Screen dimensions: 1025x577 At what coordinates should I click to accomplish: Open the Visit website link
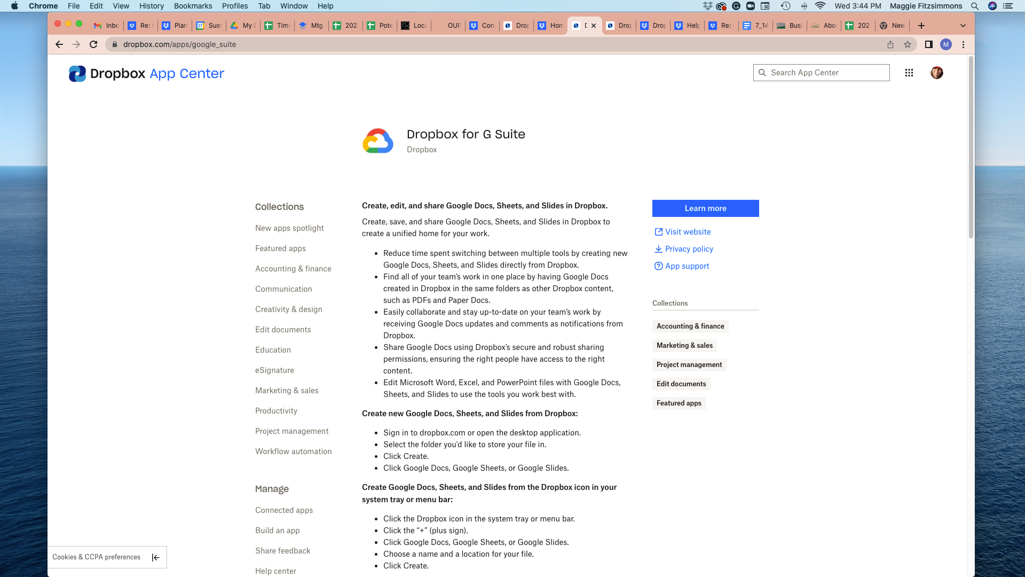[x=688, y=232]
